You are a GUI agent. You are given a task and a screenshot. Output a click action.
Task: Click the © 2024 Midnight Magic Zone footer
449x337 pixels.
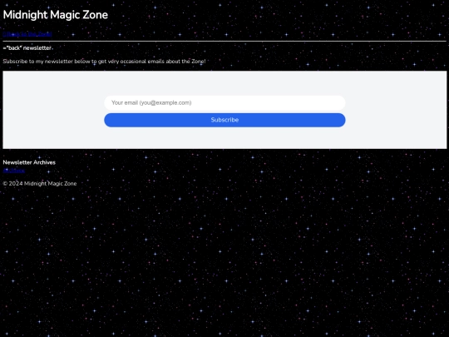[40, 184]
